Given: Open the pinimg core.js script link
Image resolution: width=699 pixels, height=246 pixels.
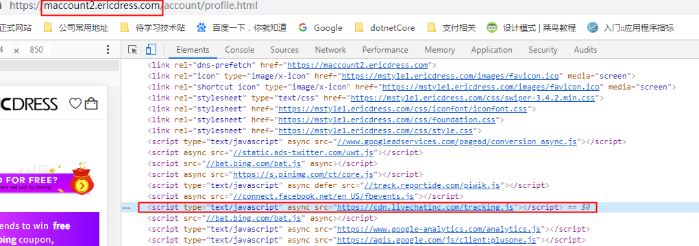Looking at the screenshot, I should [303, 174].
